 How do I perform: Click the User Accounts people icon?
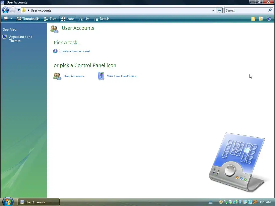[x=57, y=76]
